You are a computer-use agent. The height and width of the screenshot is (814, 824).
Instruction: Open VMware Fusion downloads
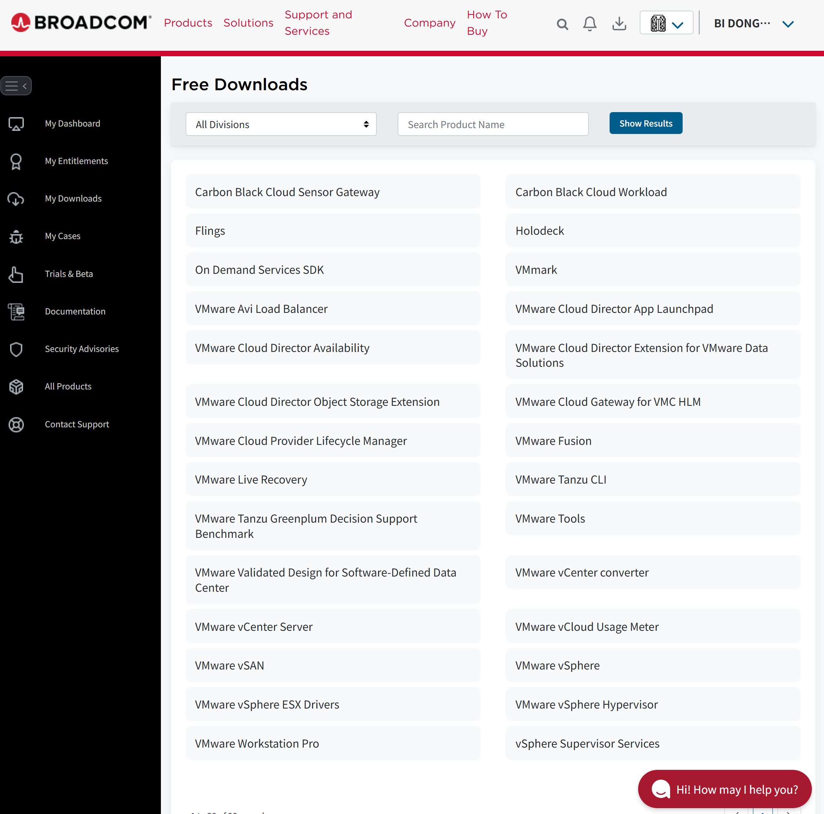[x=553, y=441]
